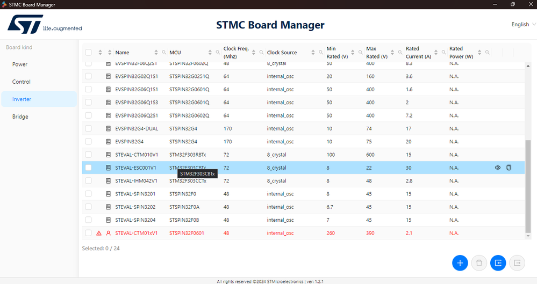The width and height of the screenshot is (537, 284).
Task: Copy the STEVAL-ESC001V1 board using copy icon
Action: click(509, 168)
